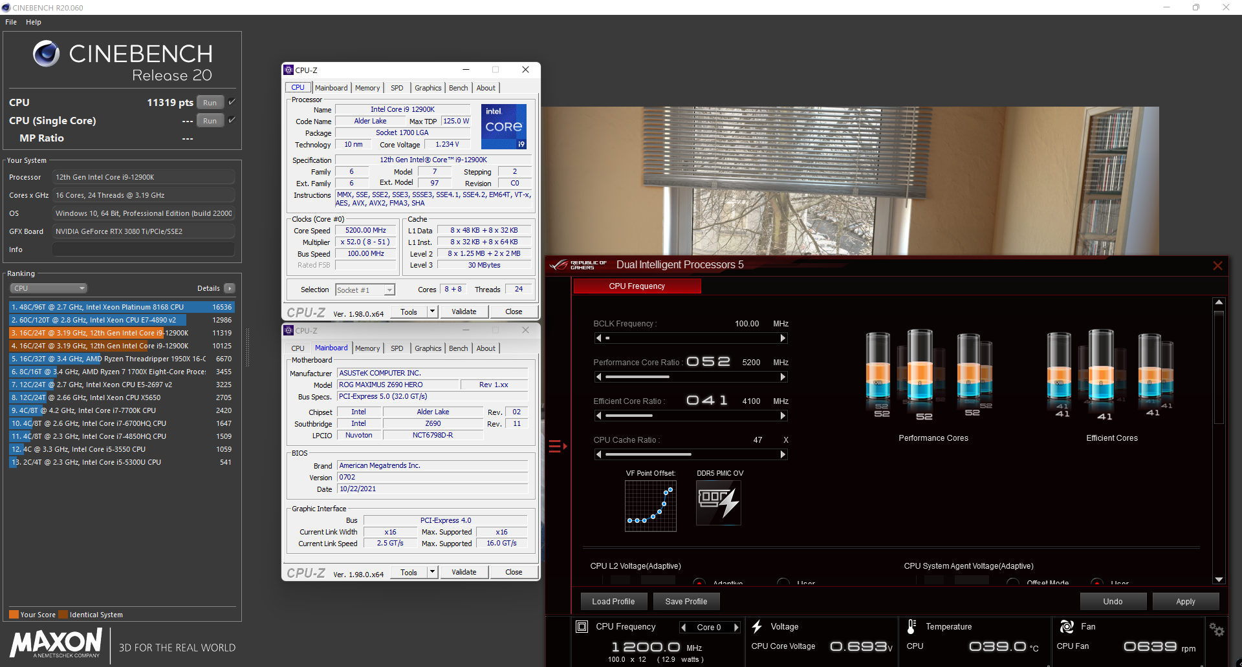Image resolution: width=1242 pixels, height=667 pixels.
Task: Close the Dual Intelligent Processors 5 window
Action: pyautogui.click(x=1217, y=266)
